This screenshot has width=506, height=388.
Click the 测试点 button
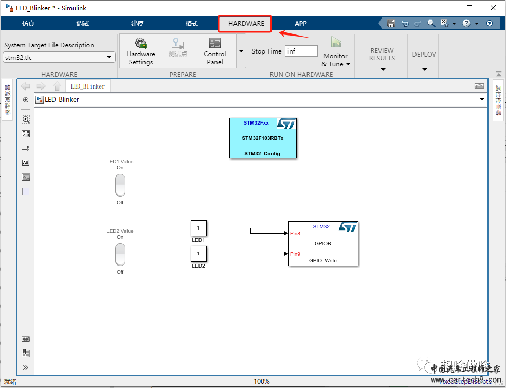(178, 47)
